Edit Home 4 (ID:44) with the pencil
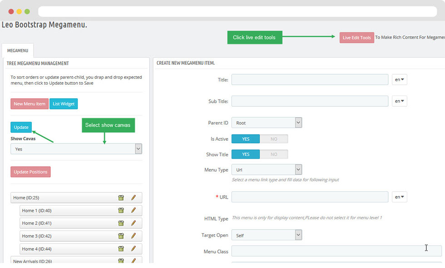The height and width of the screenshot is (268, 445). tap(133, 249)
